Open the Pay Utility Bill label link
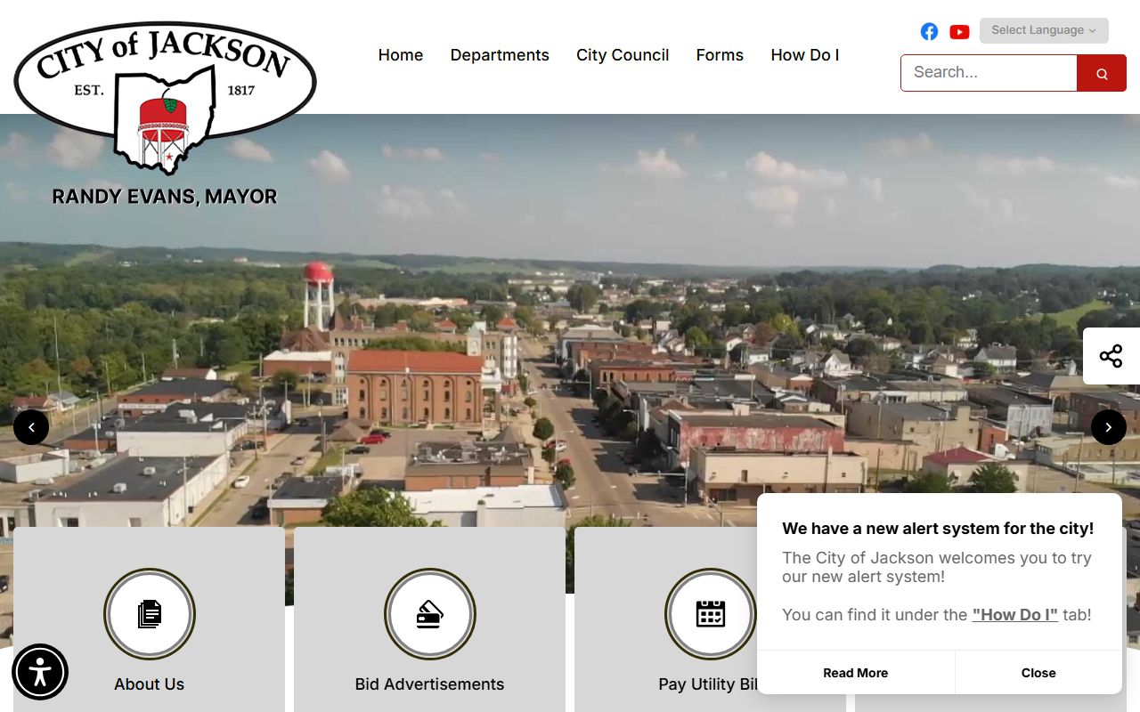The image size is (1140, 712). (708, 684)
